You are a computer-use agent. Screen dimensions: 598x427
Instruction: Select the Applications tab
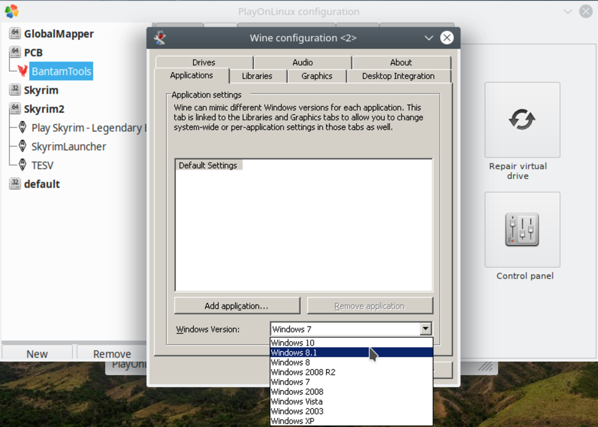coord(191,75)
